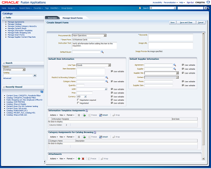This screenshot has width=211, height=169.
Task: Collapse the Recently Viewed panel
Action: (x=4, y=87)
